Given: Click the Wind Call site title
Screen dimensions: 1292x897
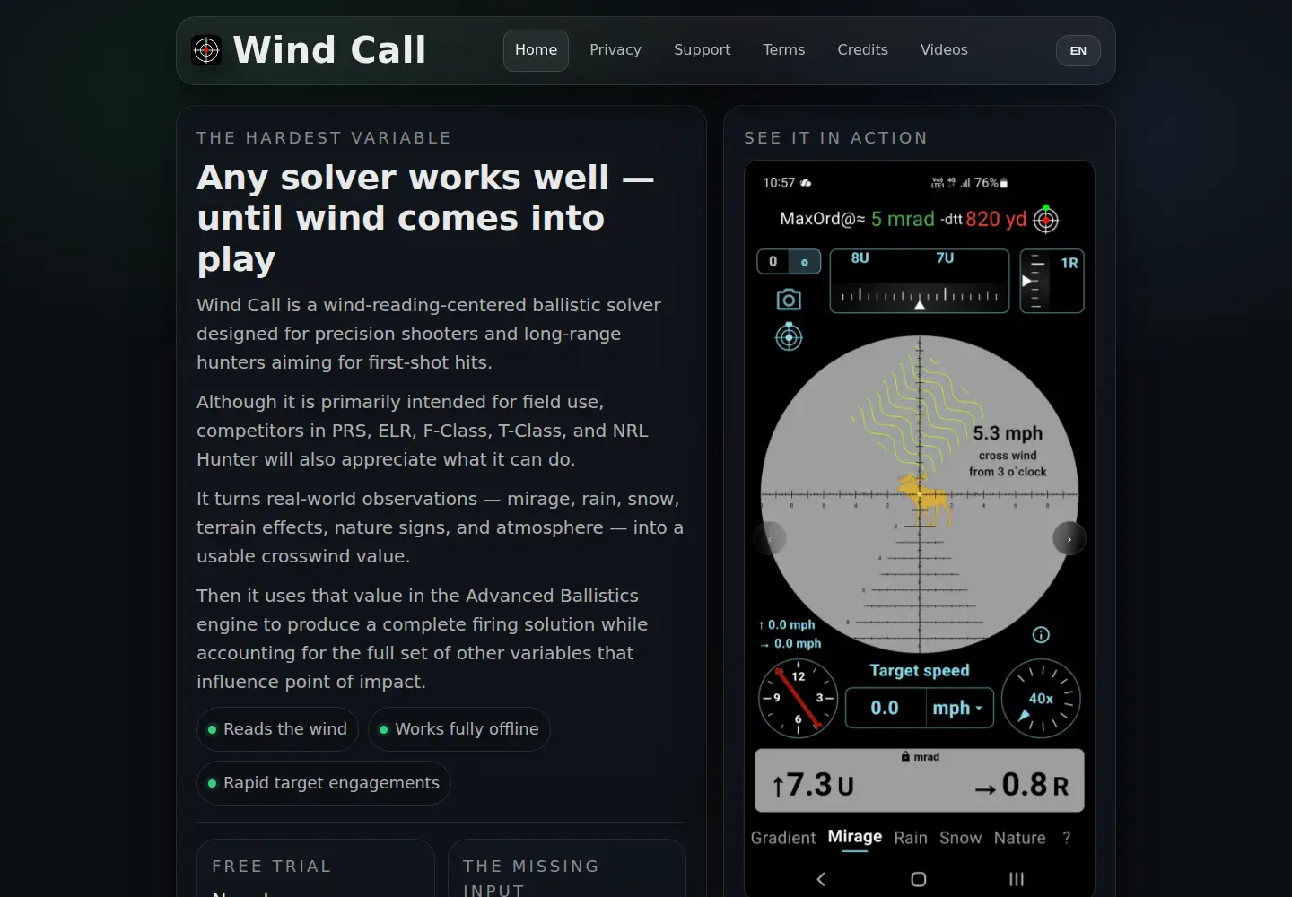Looking at the screenshot, I should point(329,50).
